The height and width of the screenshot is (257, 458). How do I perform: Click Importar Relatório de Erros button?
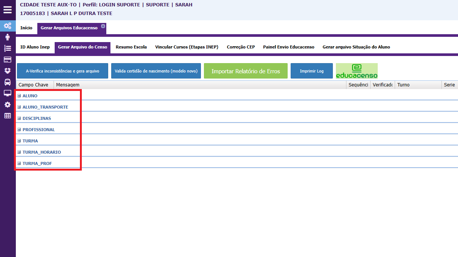coord(246,71)
